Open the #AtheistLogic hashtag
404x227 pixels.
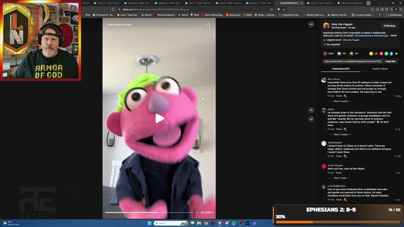381,36
